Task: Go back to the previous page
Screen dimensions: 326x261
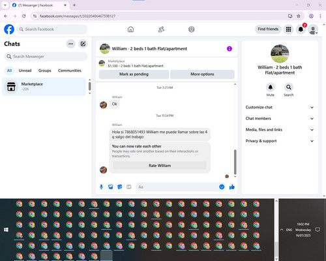Action: click(6, 16)
